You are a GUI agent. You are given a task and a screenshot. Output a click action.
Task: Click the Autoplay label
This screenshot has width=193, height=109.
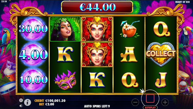click(150, 107)
